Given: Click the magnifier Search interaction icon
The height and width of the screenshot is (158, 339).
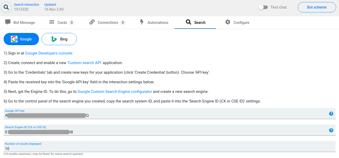Looking at the screenshot, I should click(x=6, y=7).
